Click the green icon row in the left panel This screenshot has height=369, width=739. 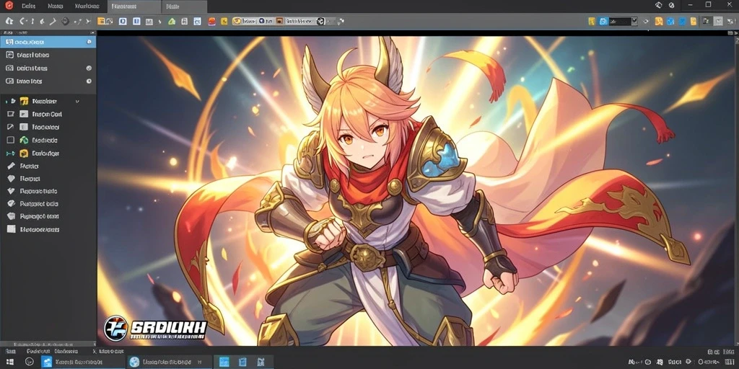point(38,141)
